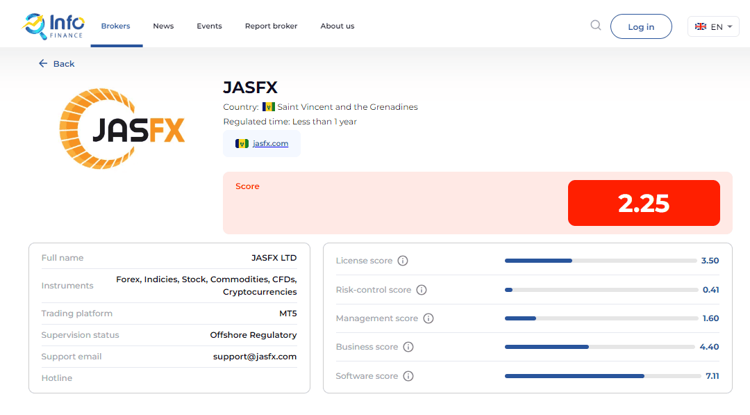Image resolution: width=750 pixels, height=415 pixels.
Task: Click the 'Business score' label text
Action: [x=367, y=347]
